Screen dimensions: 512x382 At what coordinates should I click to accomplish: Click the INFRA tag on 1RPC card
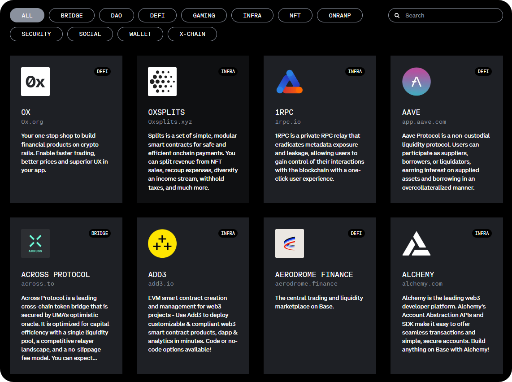pyautogui.click(x=355, y=71)
